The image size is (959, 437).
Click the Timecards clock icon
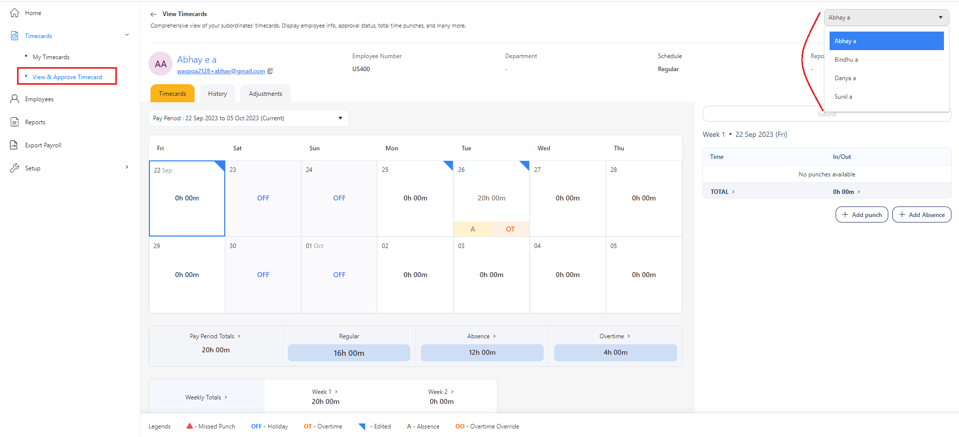coord(15,36)
